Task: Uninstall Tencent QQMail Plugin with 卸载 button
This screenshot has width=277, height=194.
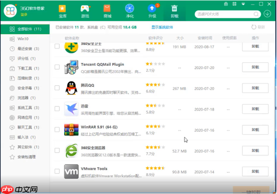Action: (x=255, y=67)
